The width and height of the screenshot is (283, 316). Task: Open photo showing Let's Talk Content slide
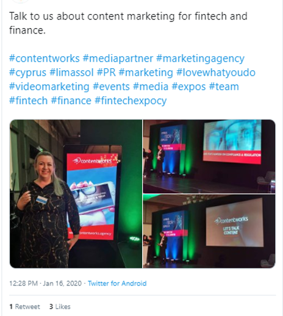click(209, 231)
